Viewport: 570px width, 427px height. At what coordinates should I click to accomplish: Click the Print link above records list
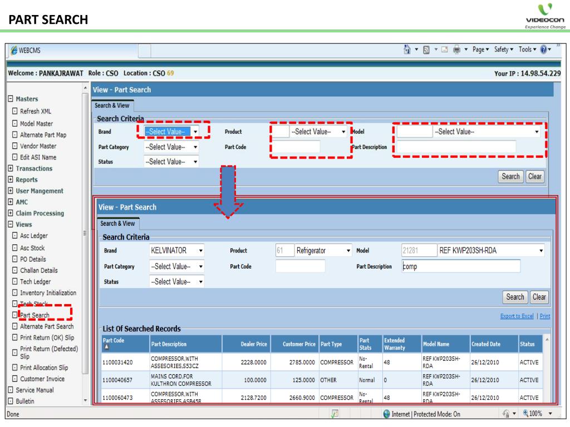[544, 316]
